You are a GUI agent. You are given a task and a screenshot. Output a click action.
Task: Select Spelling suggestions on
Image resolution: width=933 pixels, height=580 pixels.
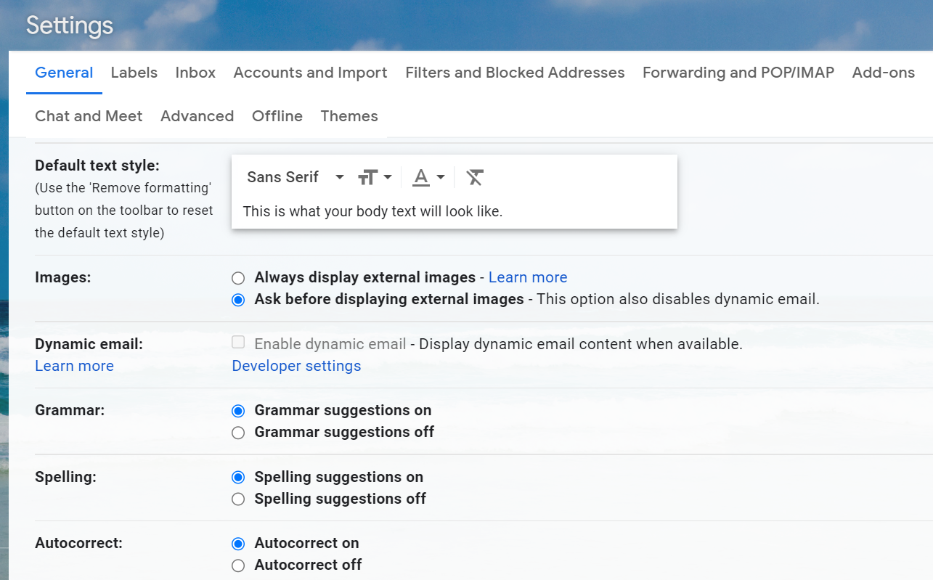(x=238, y=478)
